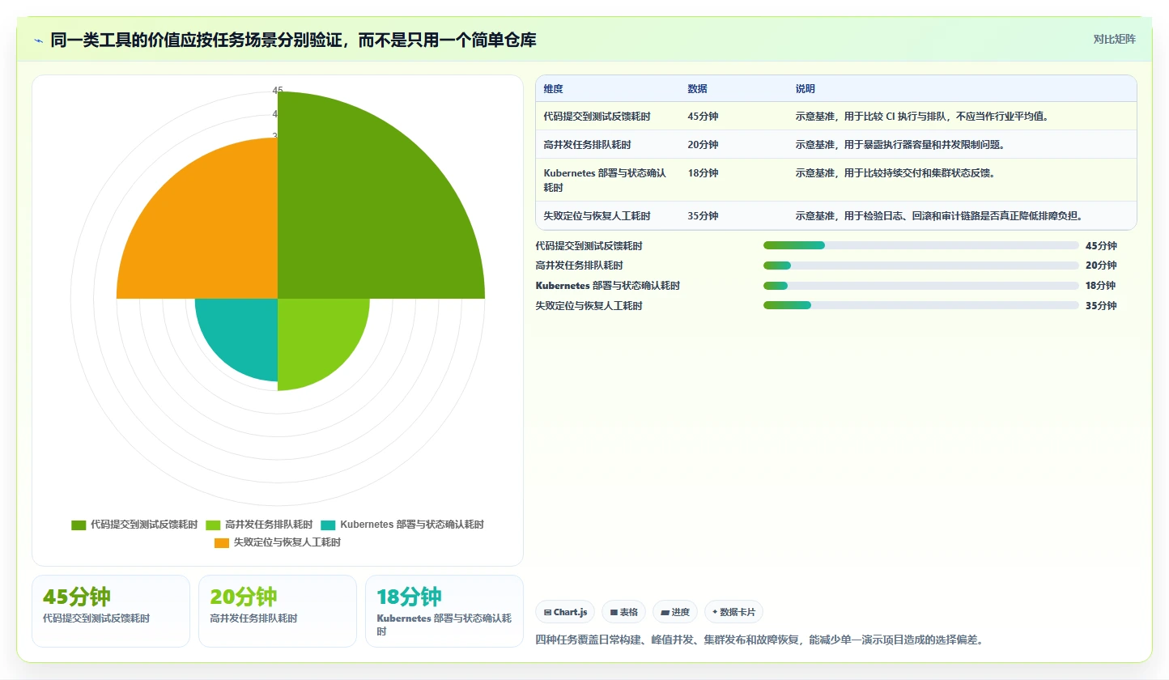Click the 35分钟 progress bar
This screenshot has width=1169, height=680.
click(x=921, y=305)
